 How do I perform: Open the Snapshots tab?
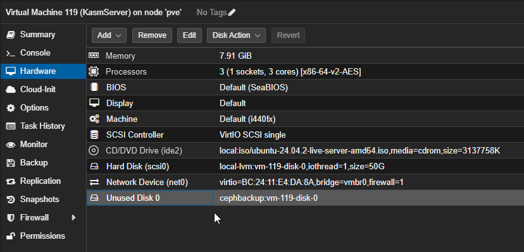(39, 200)
